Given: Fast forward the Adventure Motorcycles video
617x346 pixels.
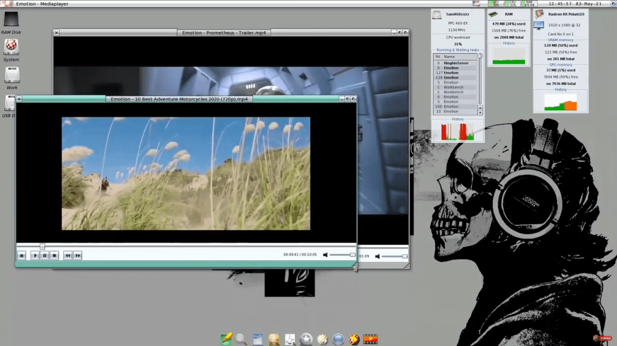Looking at the screenshot, I should (77, 256).
